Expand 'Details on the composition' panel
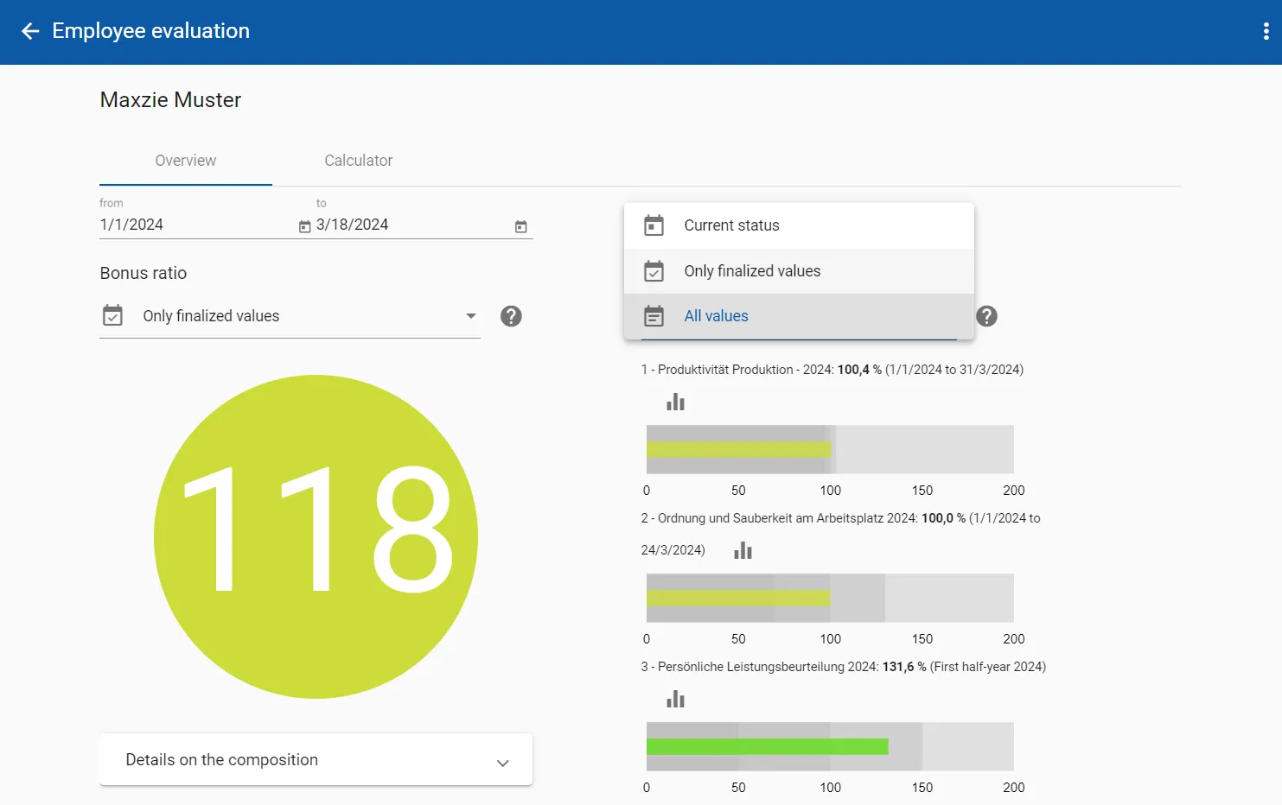This screenshot has width=1282, height=805. [x=316, y=760]
